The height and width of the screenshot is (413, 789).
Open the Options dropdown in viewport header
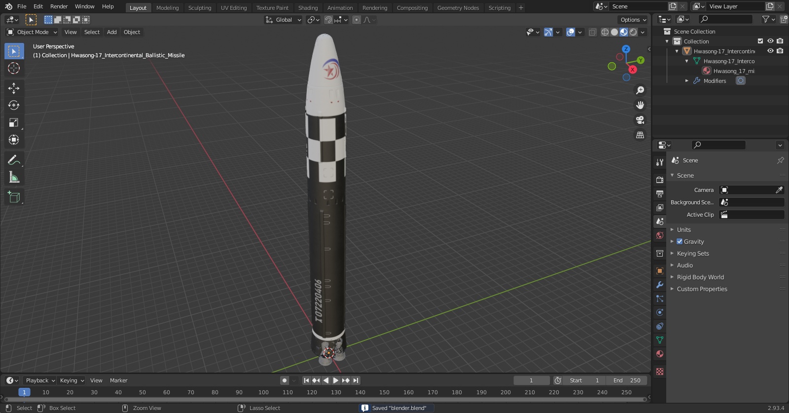point(633,20)
